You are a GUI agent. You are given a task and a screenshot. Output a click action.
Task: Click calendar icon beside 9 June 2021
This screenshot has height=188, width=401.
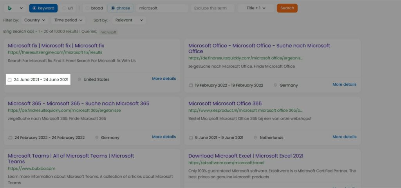(x=191, y=138)
